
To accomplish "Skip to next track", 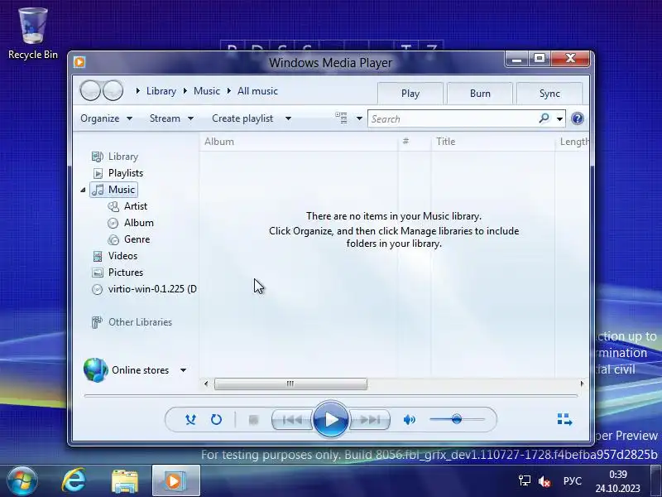I will pyautogui.click(x=370, y=420).
